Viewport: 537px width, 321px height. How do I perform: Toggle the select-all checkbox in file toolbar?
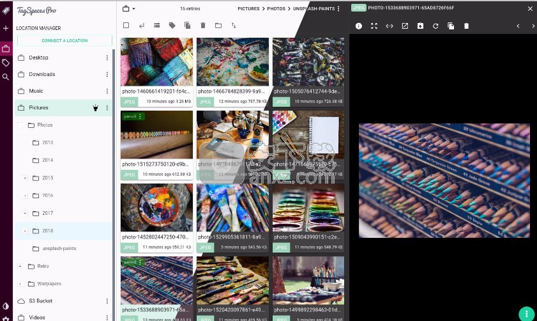coord(126,26)
